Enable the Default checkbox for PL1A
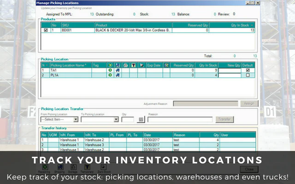The height and width of the screenshot is (184, 295). (x=248, y=75)
